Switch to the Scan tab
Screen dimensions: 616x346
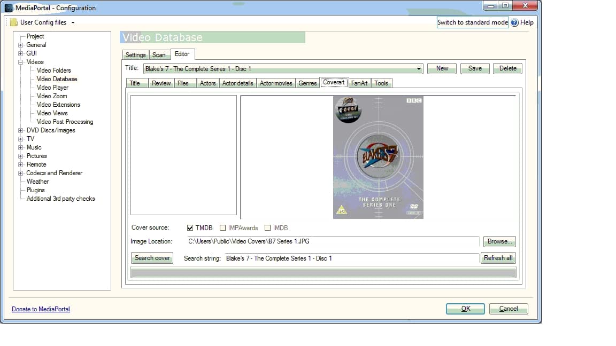pyautogui.click(x=159, y=55)
